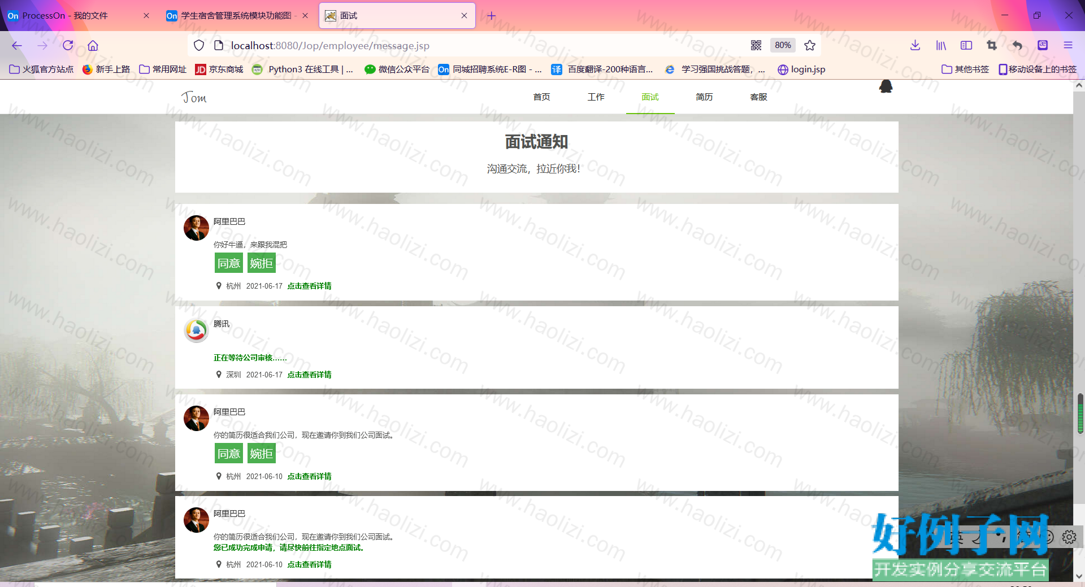This screenshot has width=1085, height=587.
Task: Open 点击查看详情 on the completed application card
Action: [309, 565]
